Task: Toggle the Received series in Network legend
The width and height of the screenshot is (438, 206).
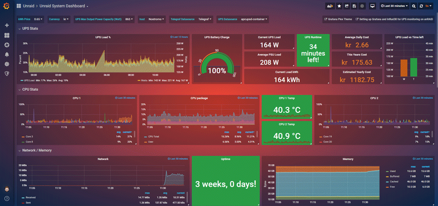Action: [x=30, y=197]
